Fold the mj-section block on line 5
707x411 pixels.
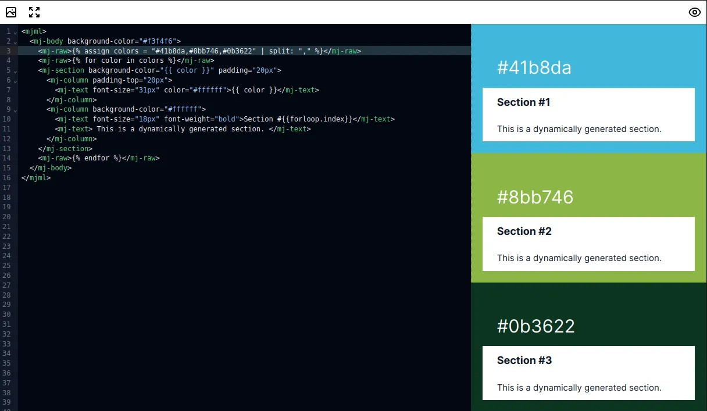(15, 71)
